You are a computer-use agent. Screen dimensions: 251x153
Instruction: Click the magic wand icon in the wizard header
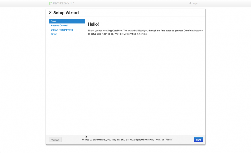tap(50, 13)
